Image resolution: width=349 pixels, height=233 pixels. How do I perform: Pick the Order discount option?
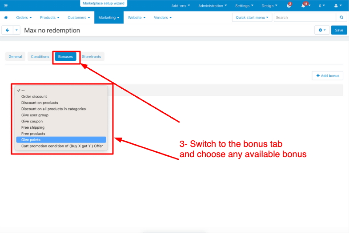[x=34, y=96]
